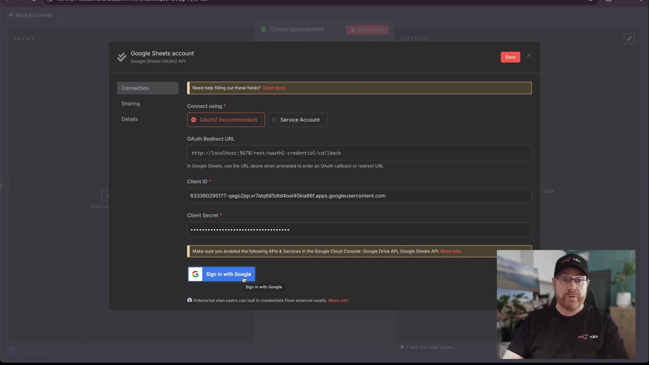Click the Google G logo icon
Viewport: 649px width, 365px height.
click(x=195, y=274)
